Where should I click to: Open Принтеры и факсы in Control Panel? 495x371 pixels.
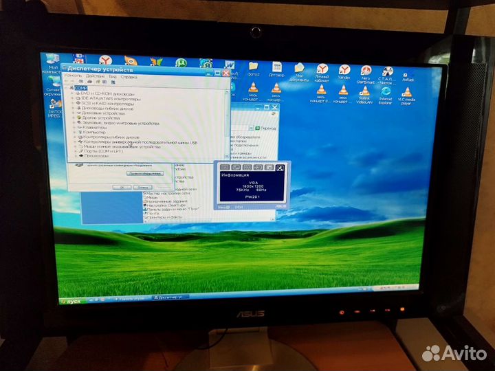click(162, 217)
